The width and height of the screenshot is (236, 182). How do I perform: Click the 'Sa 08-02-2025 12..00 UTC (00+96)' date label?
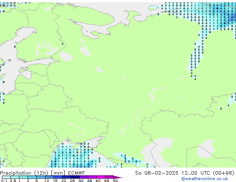185,173
